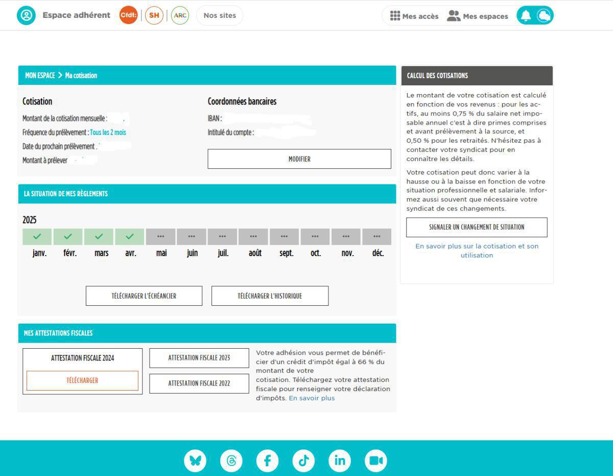The height and width of the screenshot is (476, 613).
Task: Select the orange Cfdt badge
Action: pyautogui.click(x=128, y=16)
